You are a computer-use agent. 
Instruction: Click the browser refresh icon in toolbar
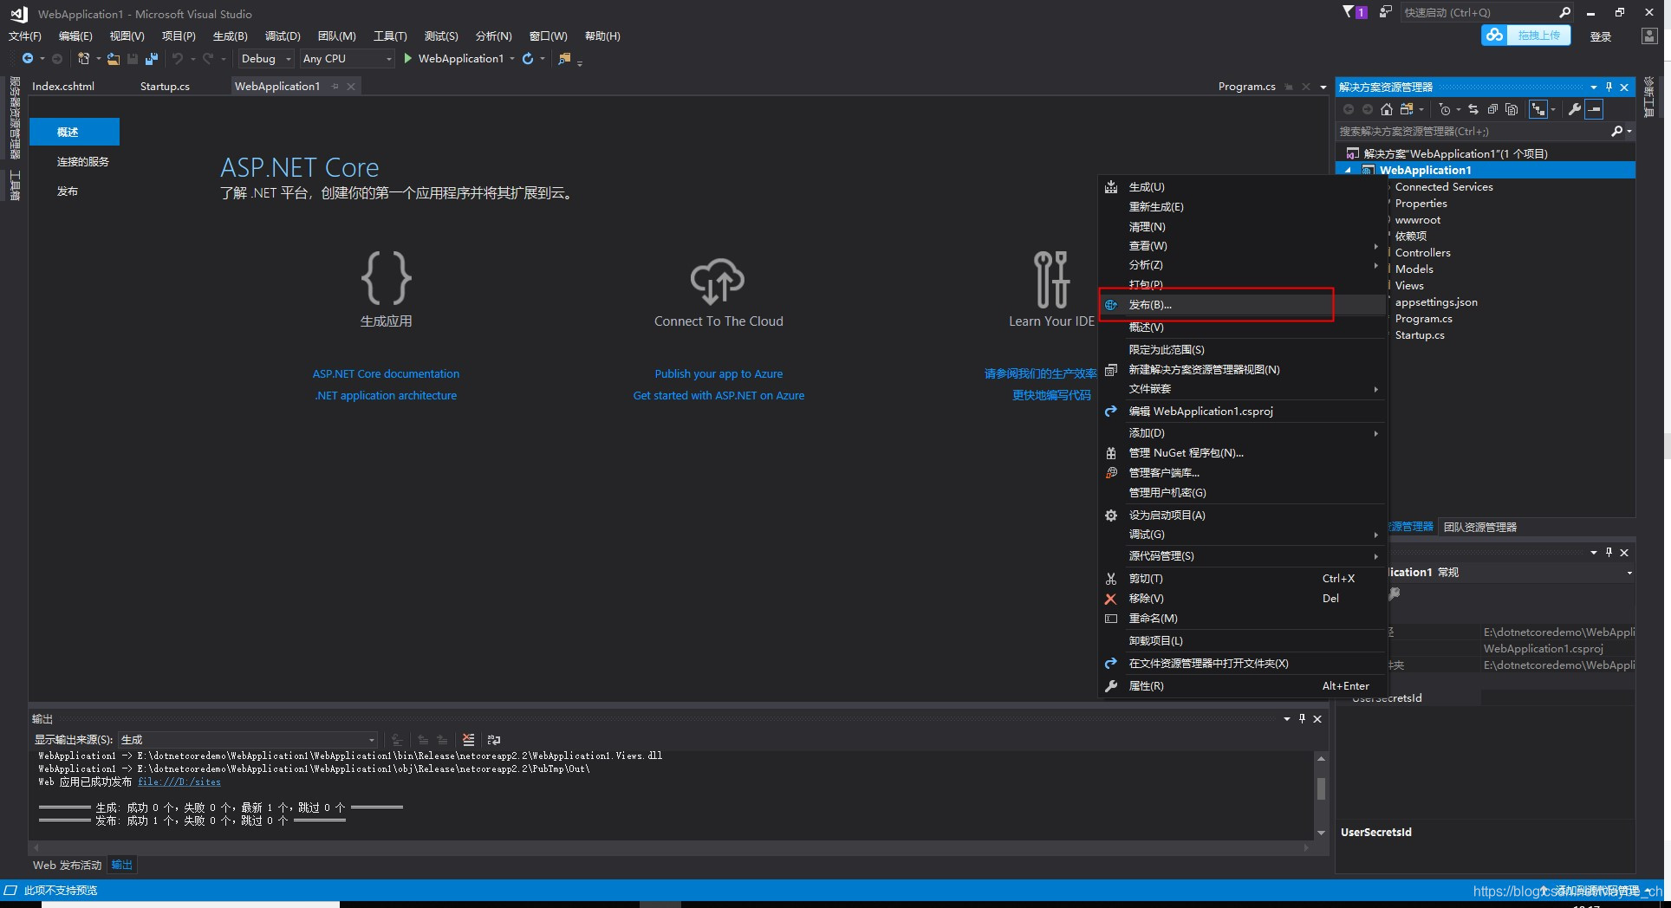528,59
